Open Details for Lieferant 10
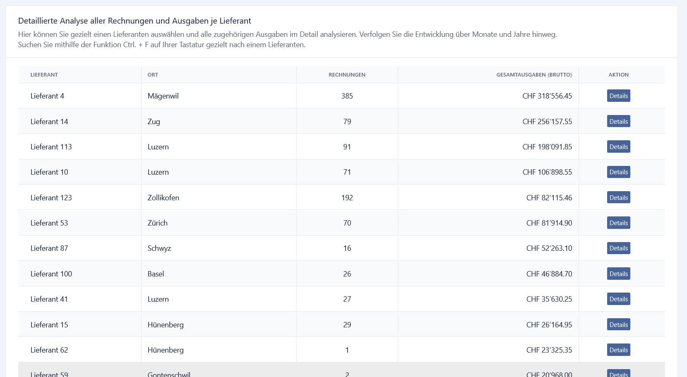Screen dimensions: 687x377 tap(618, 172)
